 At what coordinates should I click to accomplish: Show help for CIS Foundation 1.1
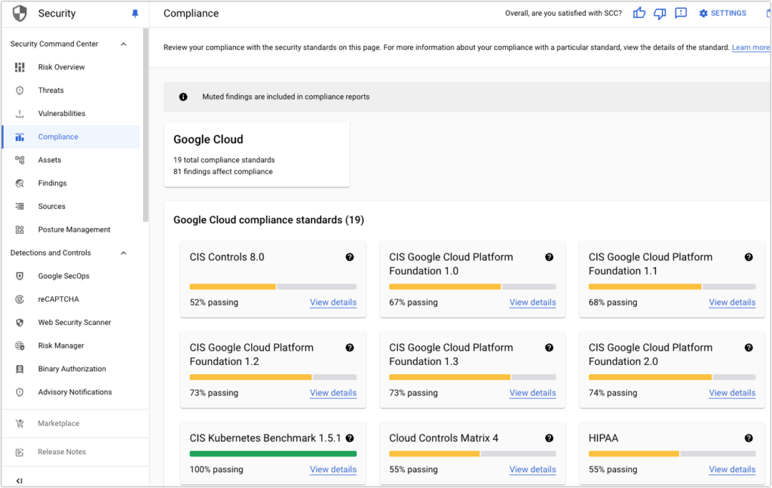tap(749, 257)
